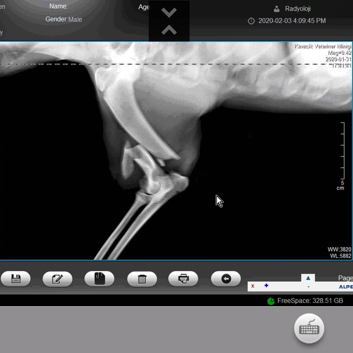Screen dimensions: 353x353
Task: Click 'FreeSpace: 328.51 GB' status text
Action: pyautogui.click(x=310, y=301)
